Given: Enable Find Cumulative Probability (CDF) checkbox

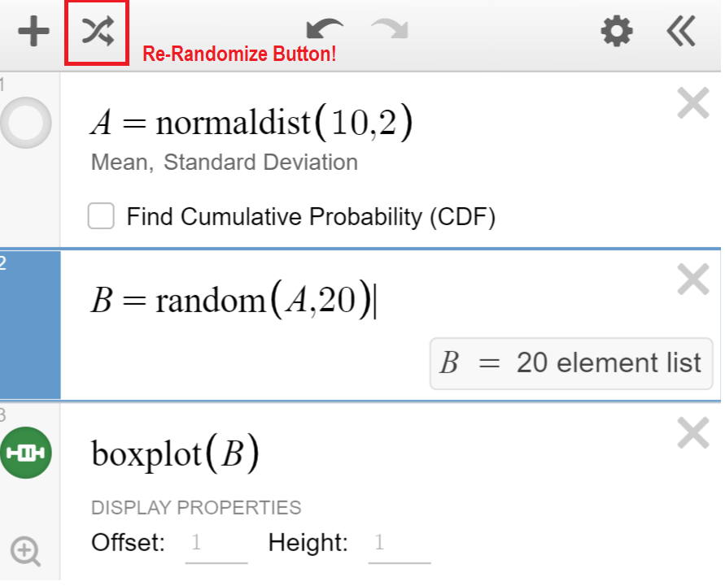Looking at the screenshot, I should 101,217.
